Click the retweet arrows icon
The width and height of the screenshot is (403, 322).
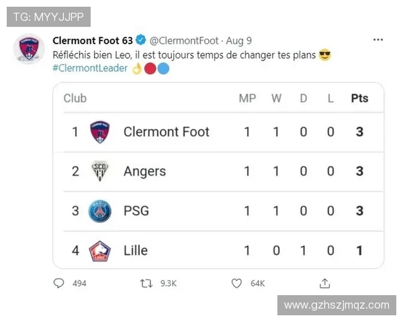pyautogui.click(x=146, y=284)
